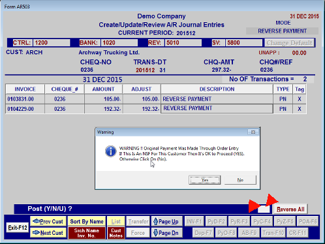Screen dimensions: 325x244
Task: Click the PyZ-F5 button
Action: pyautogui.click(x=285, y=221)
